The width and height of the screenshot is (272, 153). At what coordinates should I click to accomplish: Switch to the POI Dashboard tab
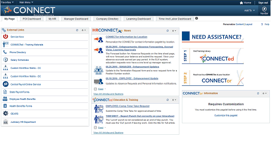click(32, 19)
